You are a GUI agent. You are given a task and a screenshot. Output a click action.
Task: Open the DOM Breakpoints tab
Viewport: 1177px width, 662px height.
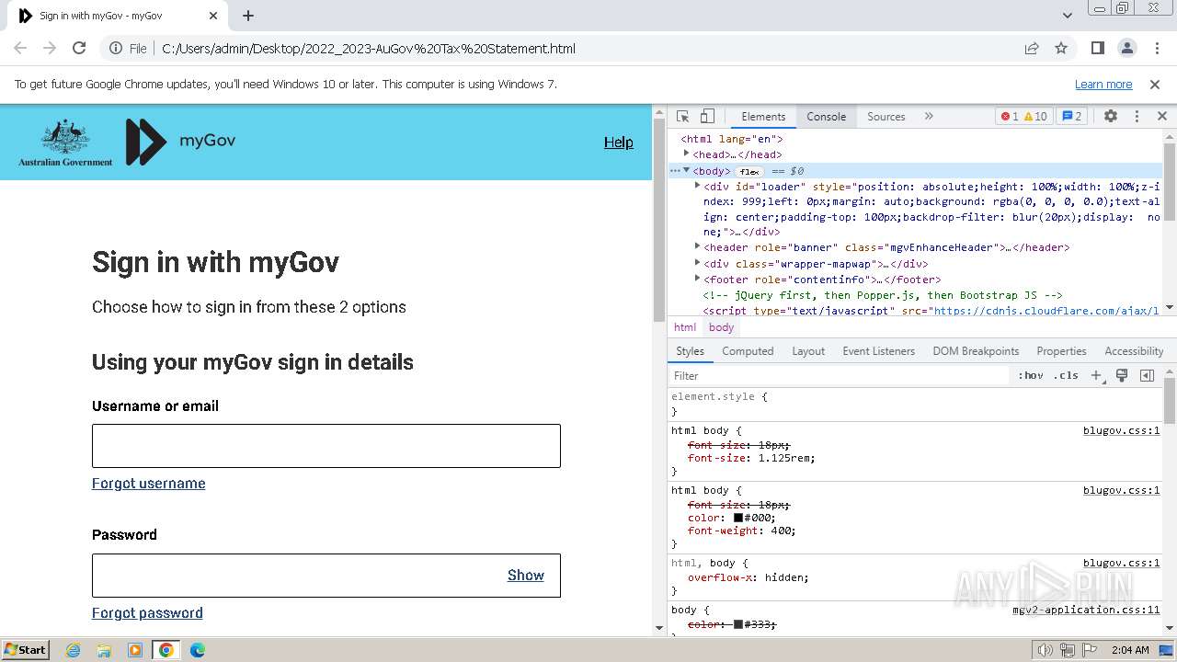(976, 351)
